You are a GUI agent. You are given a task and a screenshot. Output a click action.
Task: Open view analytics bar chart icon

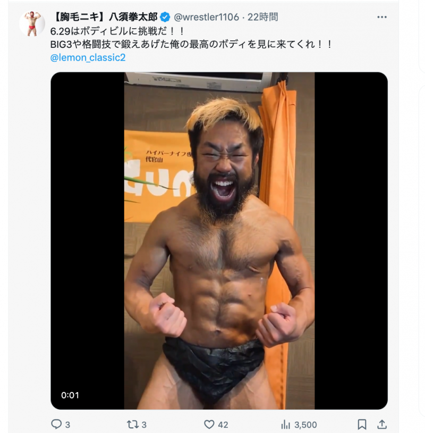pos(285,424)
